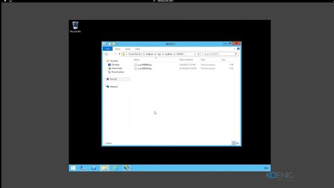
Task: Open the Windows Start button
Action: click(73, 168)
